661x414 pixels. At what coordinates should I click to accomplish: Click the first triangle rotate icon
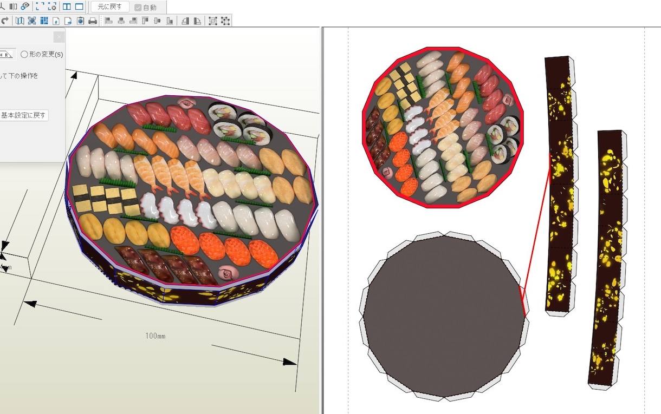tap(185, 21)
